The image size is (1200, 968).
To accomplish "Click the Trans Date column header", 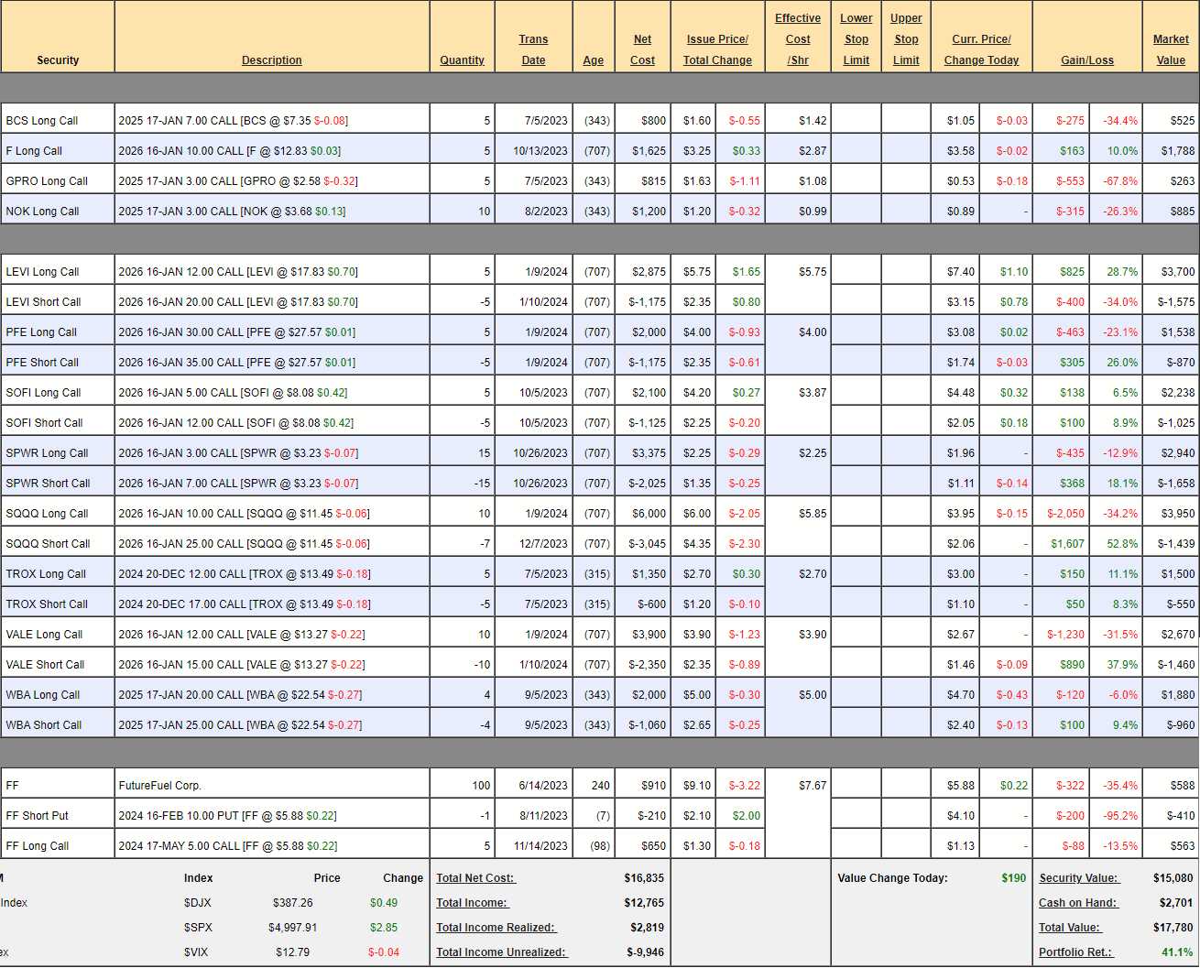I will [533, 50].
